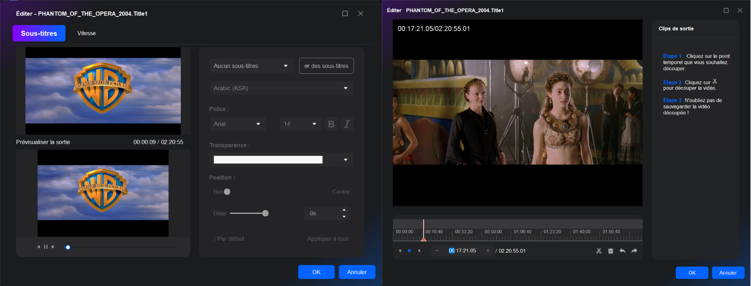Click the Étape 3 instruction text
751x286 pixels.
pos(693,107)
